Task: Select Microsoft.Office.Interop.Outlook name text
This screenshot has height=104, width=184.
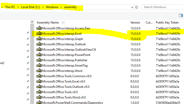Action: coord(64,44)
